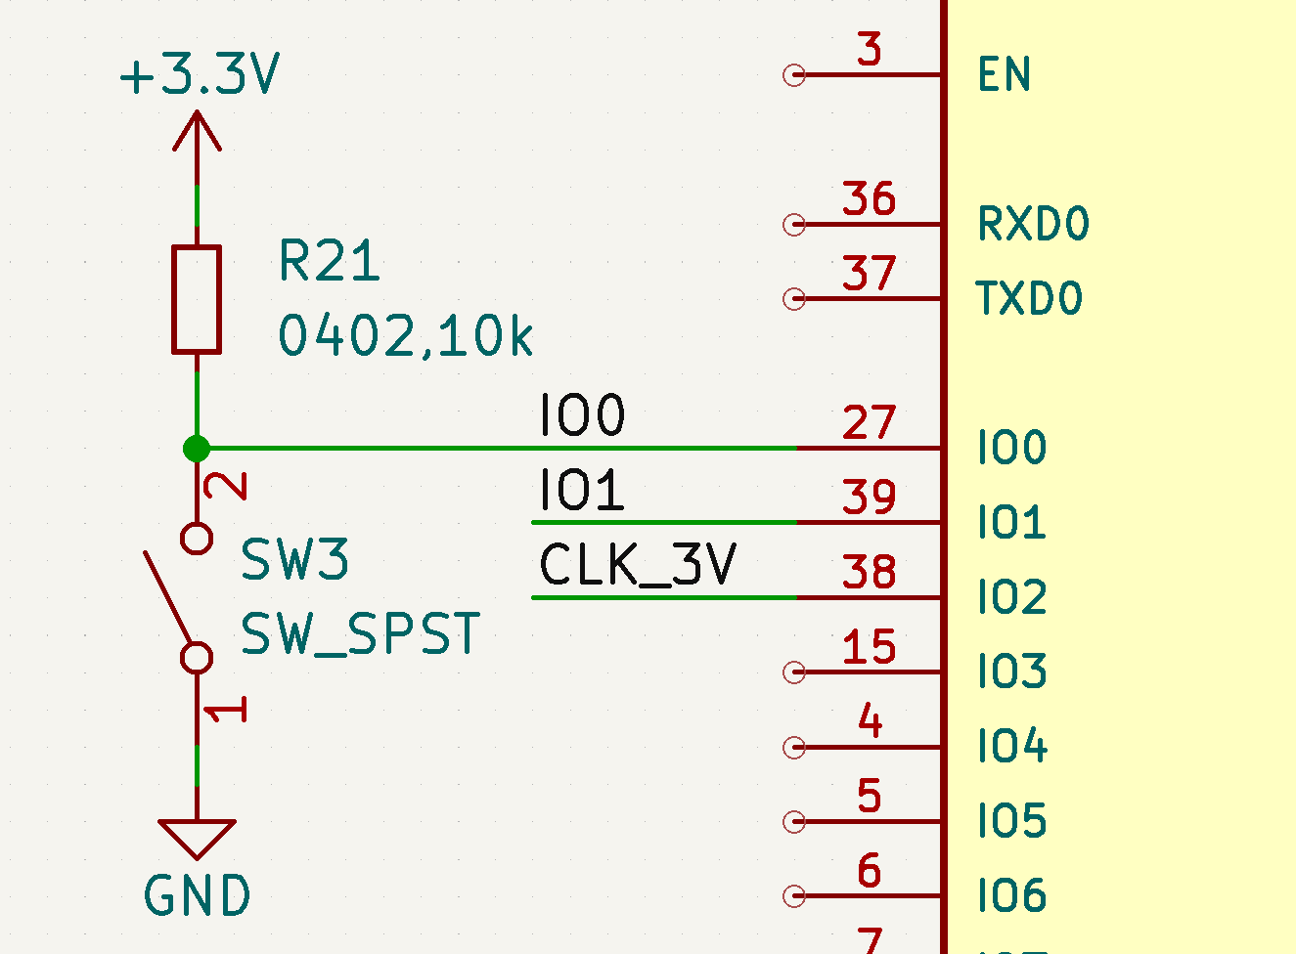
Task: Select the IO1 net label on wire
Action: click(x=581, y=490)
